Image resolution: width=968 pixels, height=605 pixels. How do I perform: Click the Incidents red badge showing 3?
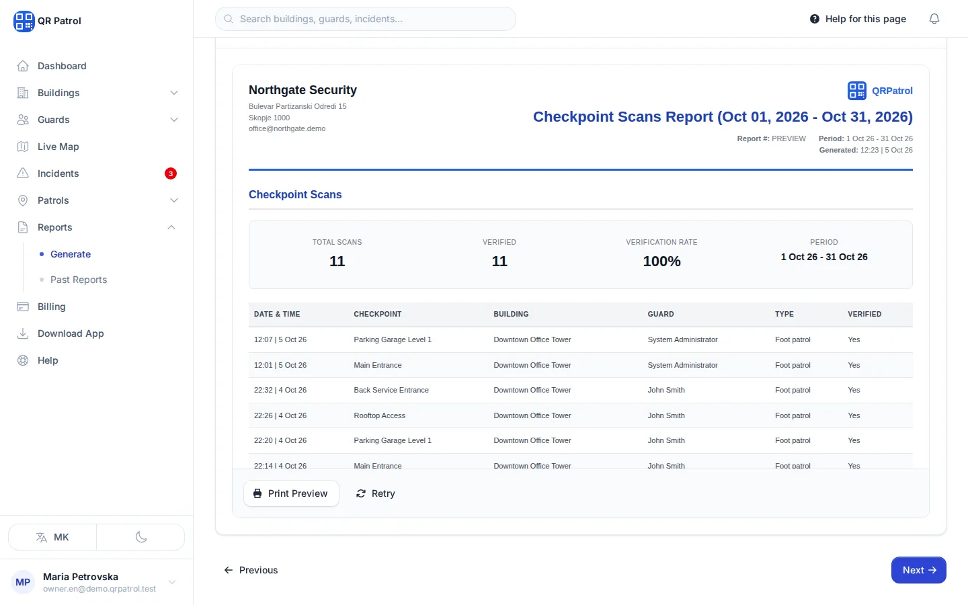(x=171, y=173)
